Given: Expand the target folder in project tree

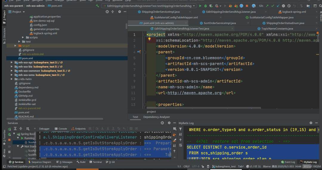Looking at the screenshot, I should 16,46.
